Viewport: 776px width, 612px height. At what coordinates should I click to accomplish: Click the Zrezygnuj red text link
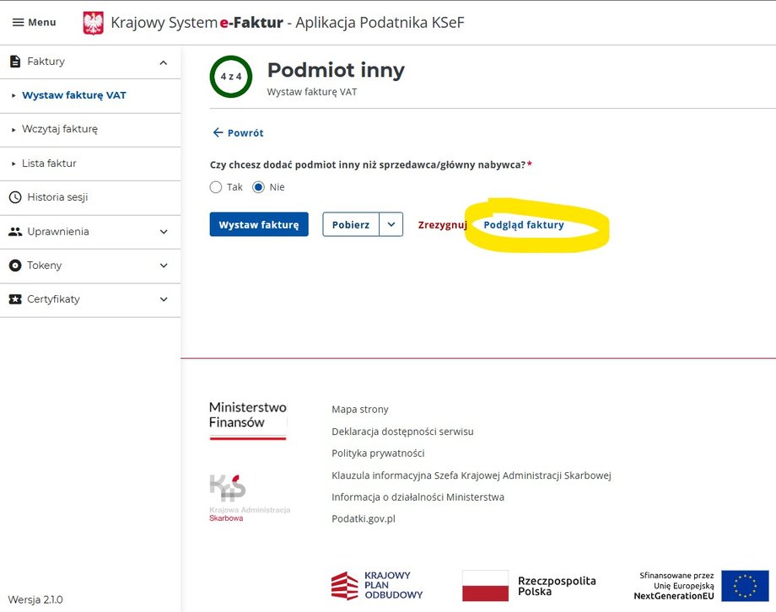[442, 224]
